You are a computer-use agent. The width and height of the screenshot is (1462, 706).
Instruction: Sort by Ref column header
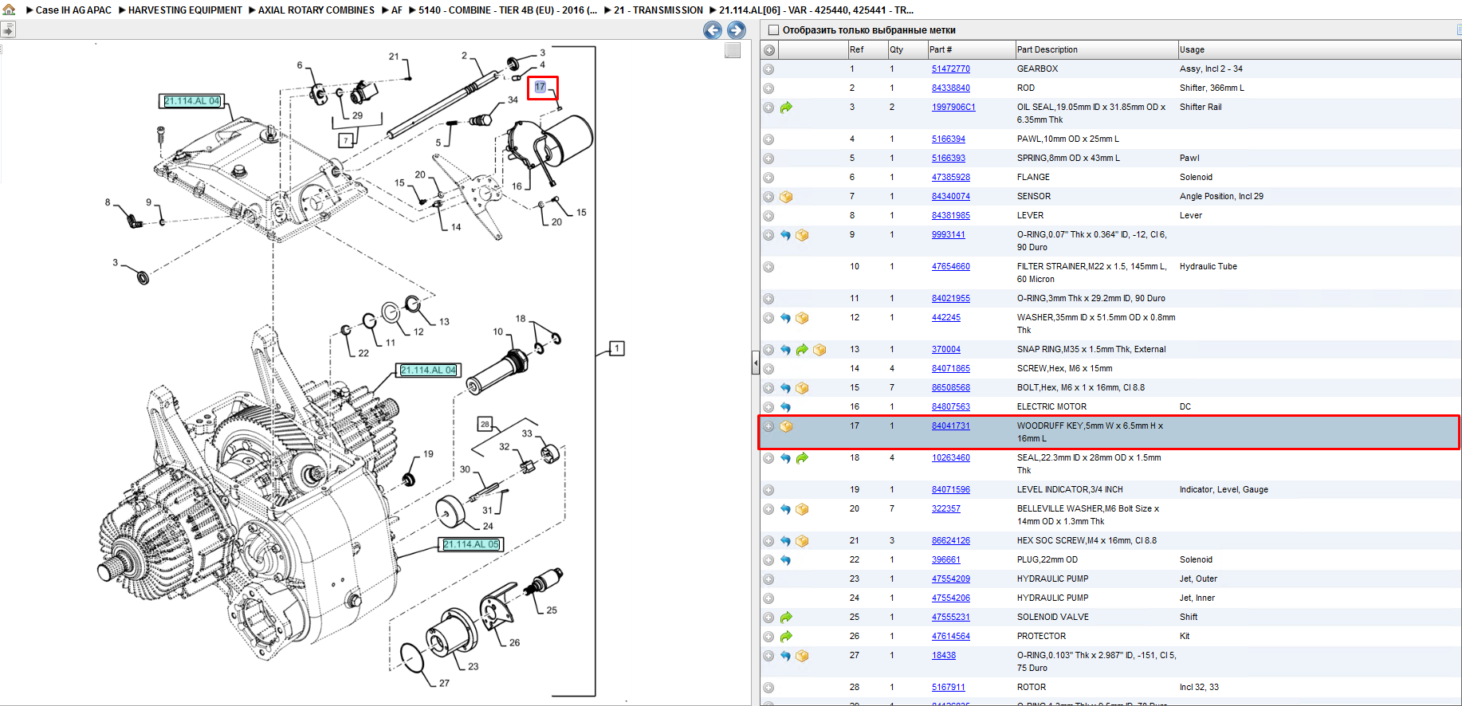[x=867, y=49]
